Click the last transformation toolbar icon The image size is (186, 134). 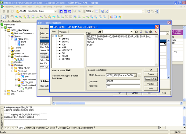(120, 17)
